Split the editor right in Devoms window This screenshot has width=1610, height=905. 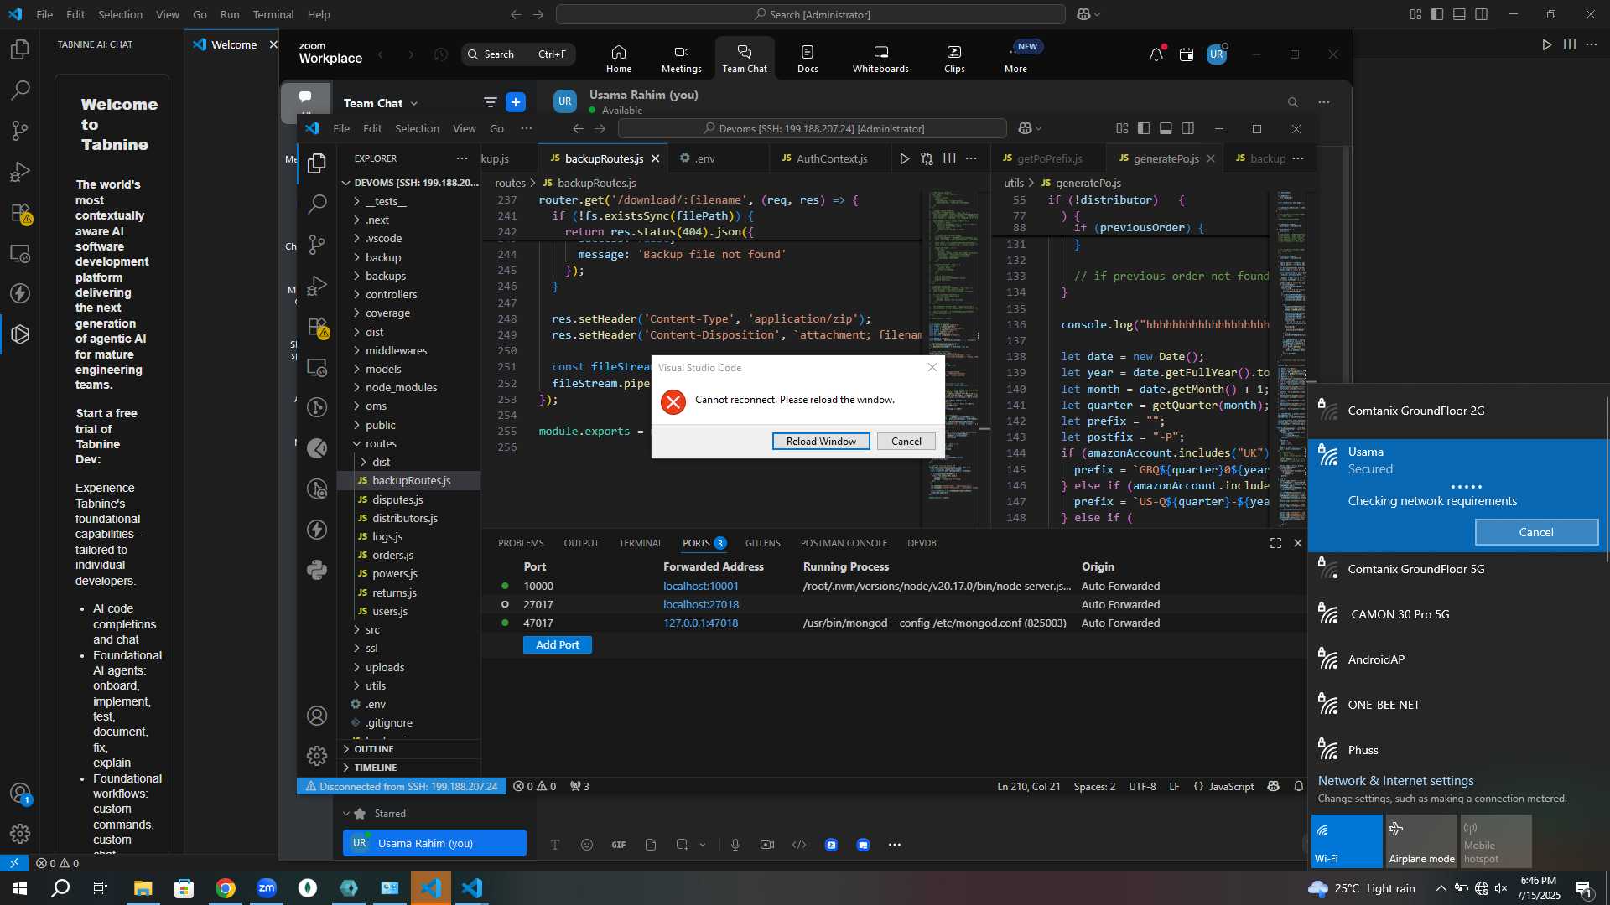[949, 158]
